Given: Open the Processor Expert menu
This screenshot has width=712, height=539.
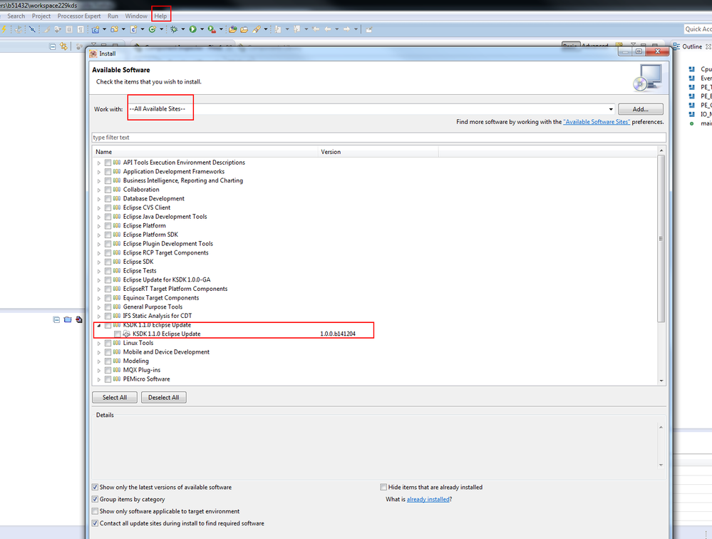Looking at the screenshot, I should point(79,16).
